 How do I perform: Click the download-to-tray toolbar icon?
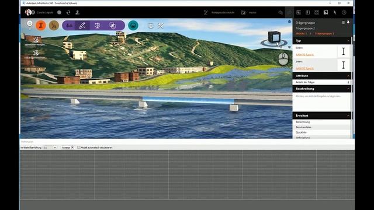point(151,26)
